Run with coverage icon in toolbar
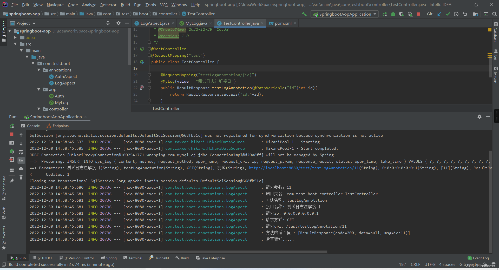 402,14
